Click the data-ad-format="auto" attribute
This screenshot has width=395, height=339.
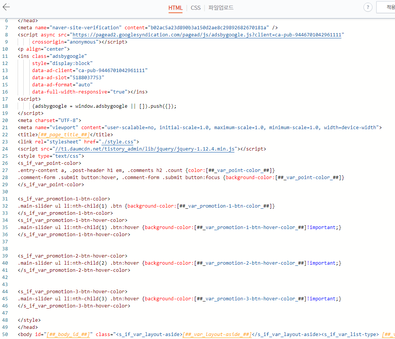point(62,84)
